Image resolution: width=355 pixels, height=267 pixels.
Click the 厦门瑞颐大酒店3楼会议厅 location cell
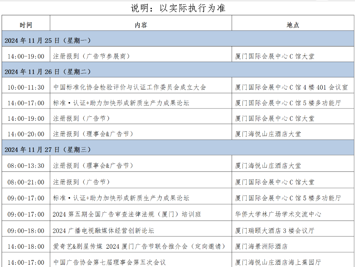coord(275,231)
